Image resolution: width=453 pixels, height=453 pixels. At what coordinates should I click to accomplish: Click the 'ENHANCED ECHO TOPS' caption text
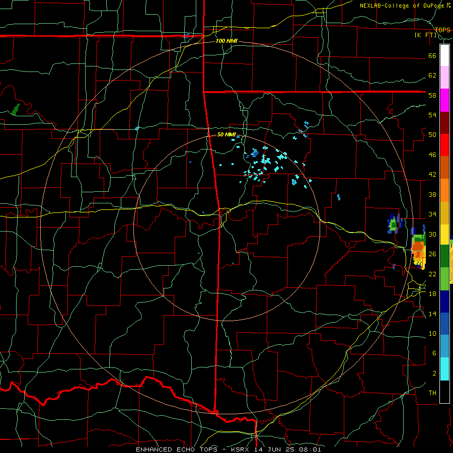(x=177, y=449)
